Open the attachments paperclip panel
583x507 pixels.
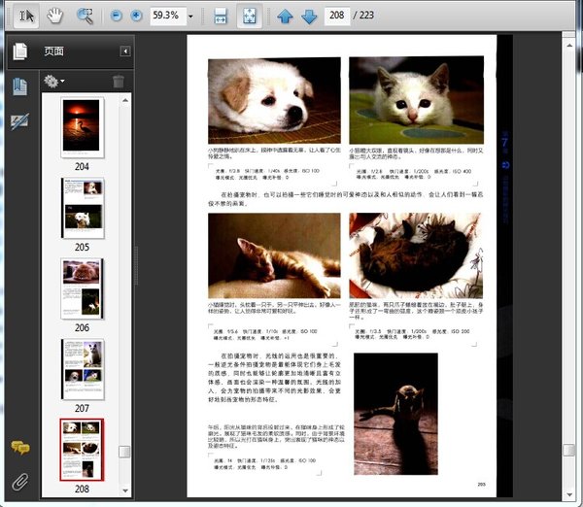coord(19,481)
